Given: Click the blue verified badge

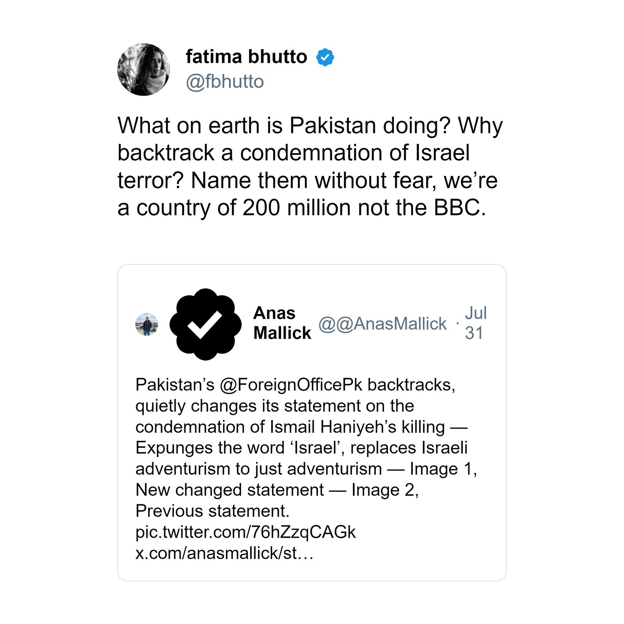Looking at the screenshot, I should pyautogui.click(x=325, y=57).
